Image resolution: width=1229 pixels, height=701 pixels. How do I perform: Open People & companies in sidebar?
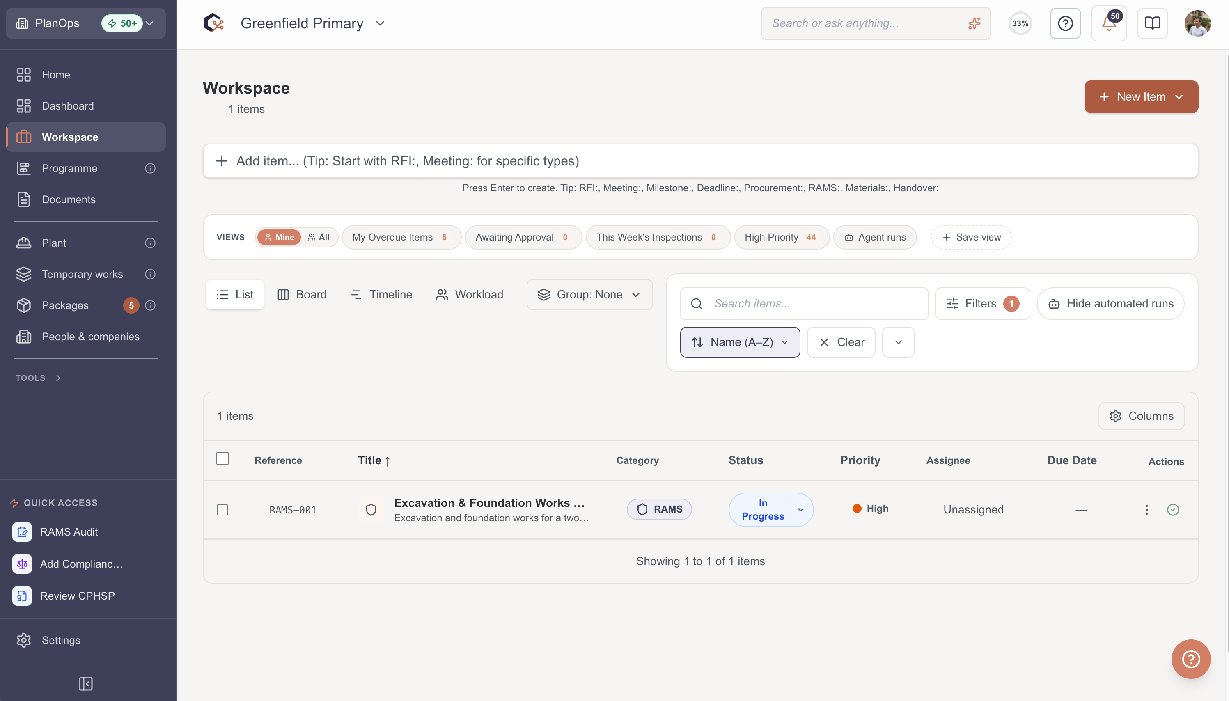pyautogui.click(x=86, y=337)
